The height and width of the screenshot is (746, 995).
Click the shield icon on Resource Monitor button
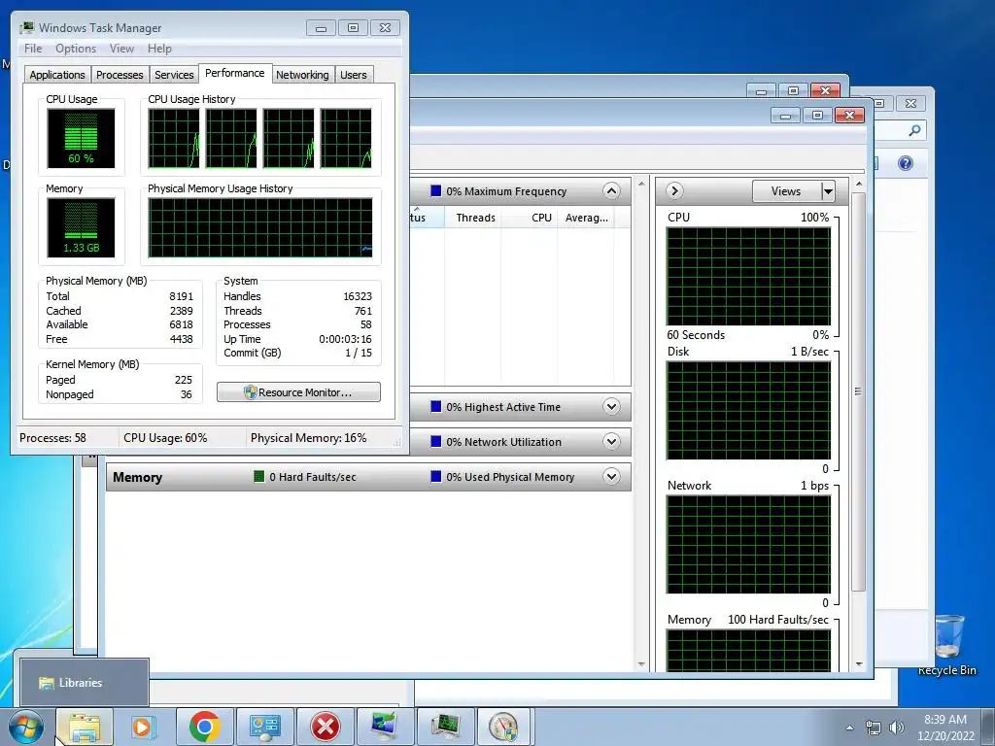pyautogui.click(x=250, y=392)
